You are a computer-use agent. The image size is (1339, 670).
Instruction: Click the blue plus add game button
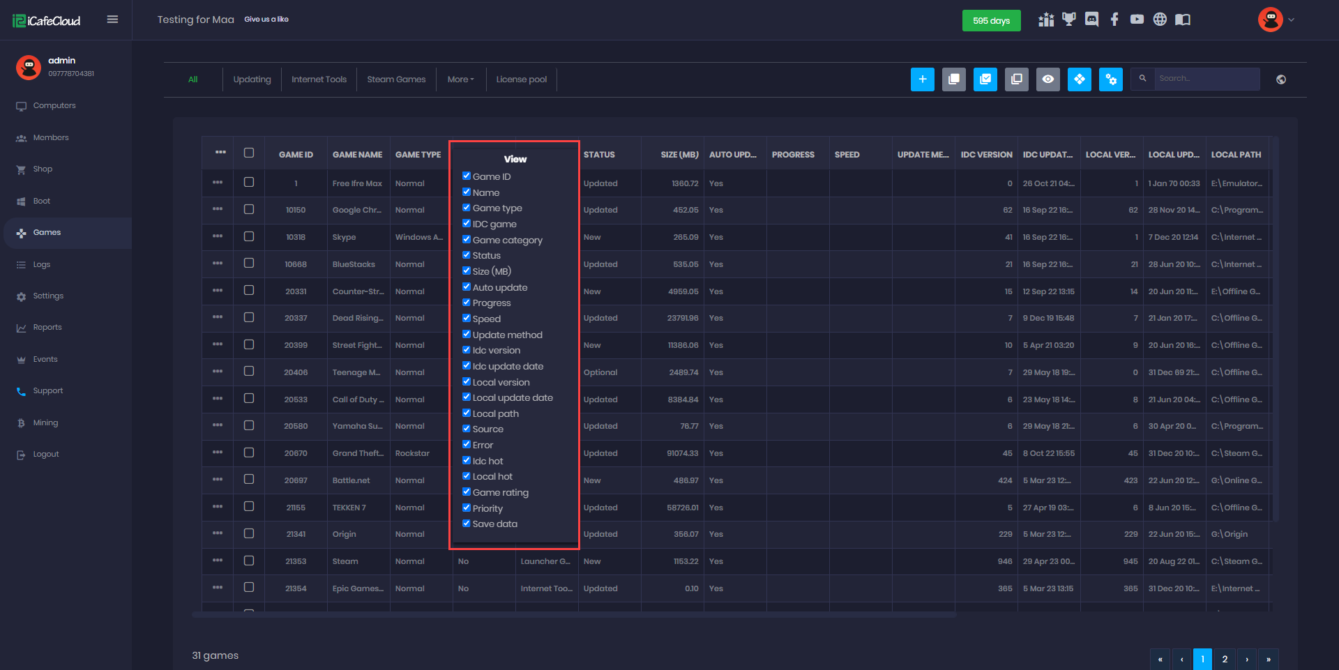point(922,79)
